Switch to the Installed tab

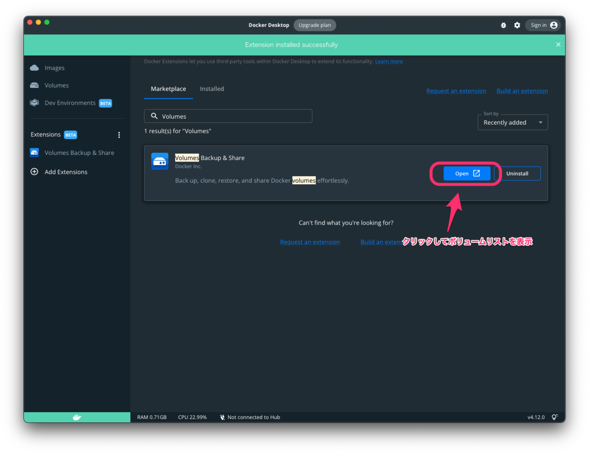point(212,89)
